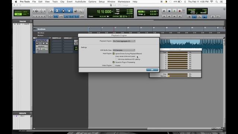Image resolution: width=238 pixels, height=134 pixels.
Task: Open the Nudge value dropdown
Action: 157,14
